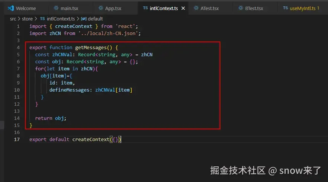
Task: Click the React icon on the App.tsx tab
Action: 101,8
